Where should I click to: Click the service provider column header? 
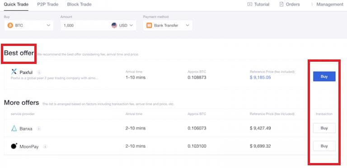pos(23,114)
